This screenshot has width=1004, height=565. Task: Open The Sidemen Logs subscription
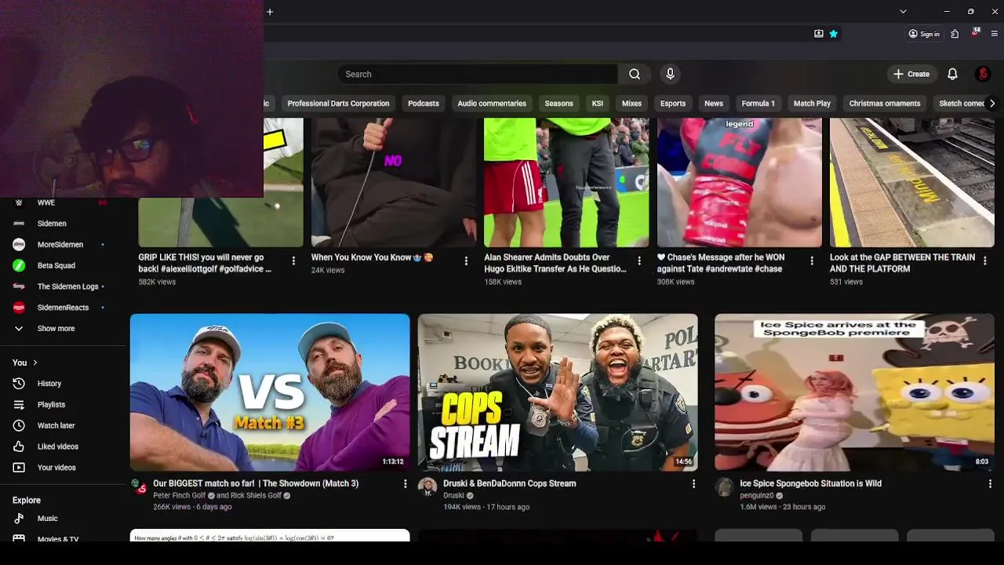click(67, 286)
